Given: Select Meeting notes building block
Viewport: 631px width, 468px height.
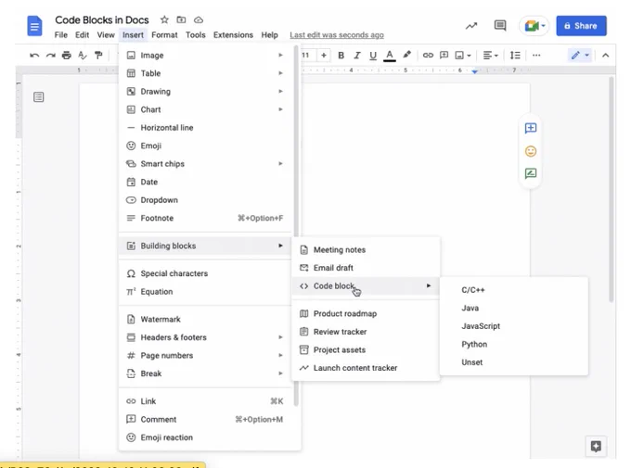Looking at the screenshot, I should (366, 249).
